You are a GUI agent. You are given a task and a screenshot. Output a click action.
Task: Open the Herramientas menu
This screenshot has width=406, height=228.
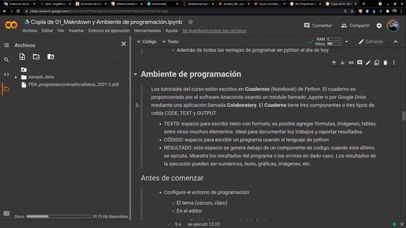147,31
